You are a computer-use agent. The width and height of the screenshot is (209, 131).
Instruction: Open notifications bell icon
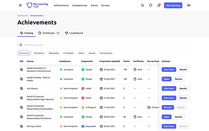pos(159,6)
